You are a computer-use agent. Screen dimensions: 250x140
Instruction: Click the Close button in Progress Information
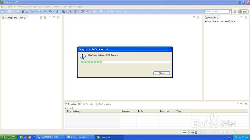[162, 73]
